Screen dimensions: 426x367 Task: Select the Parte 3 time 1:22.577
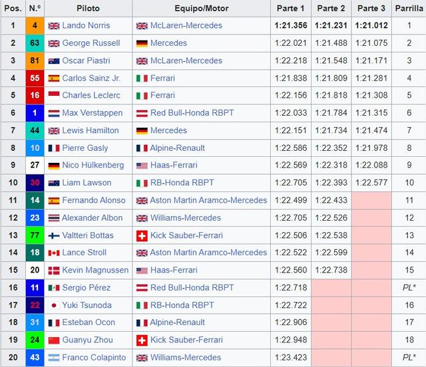(371, 183)
